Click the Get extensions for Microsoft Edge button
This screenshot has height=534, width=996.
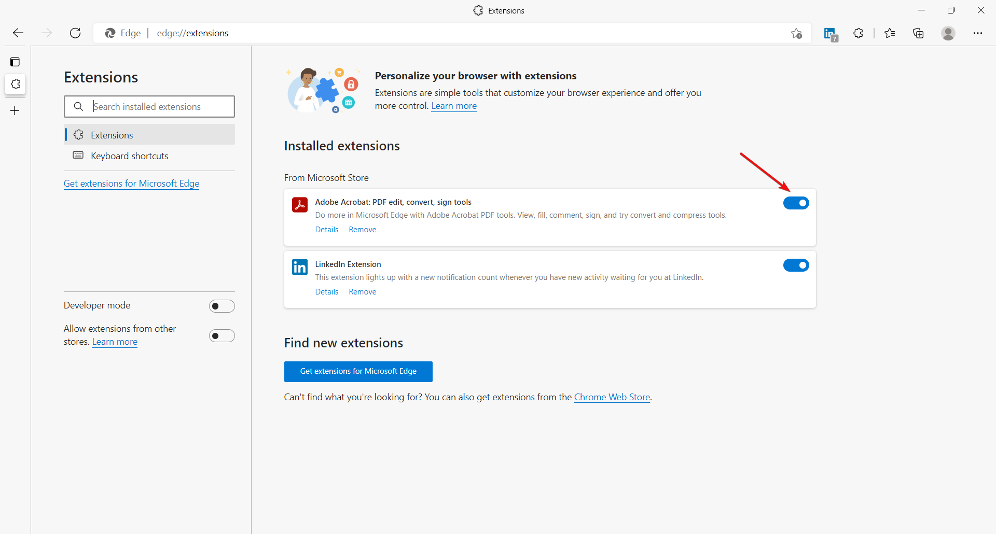click(358, 372)
